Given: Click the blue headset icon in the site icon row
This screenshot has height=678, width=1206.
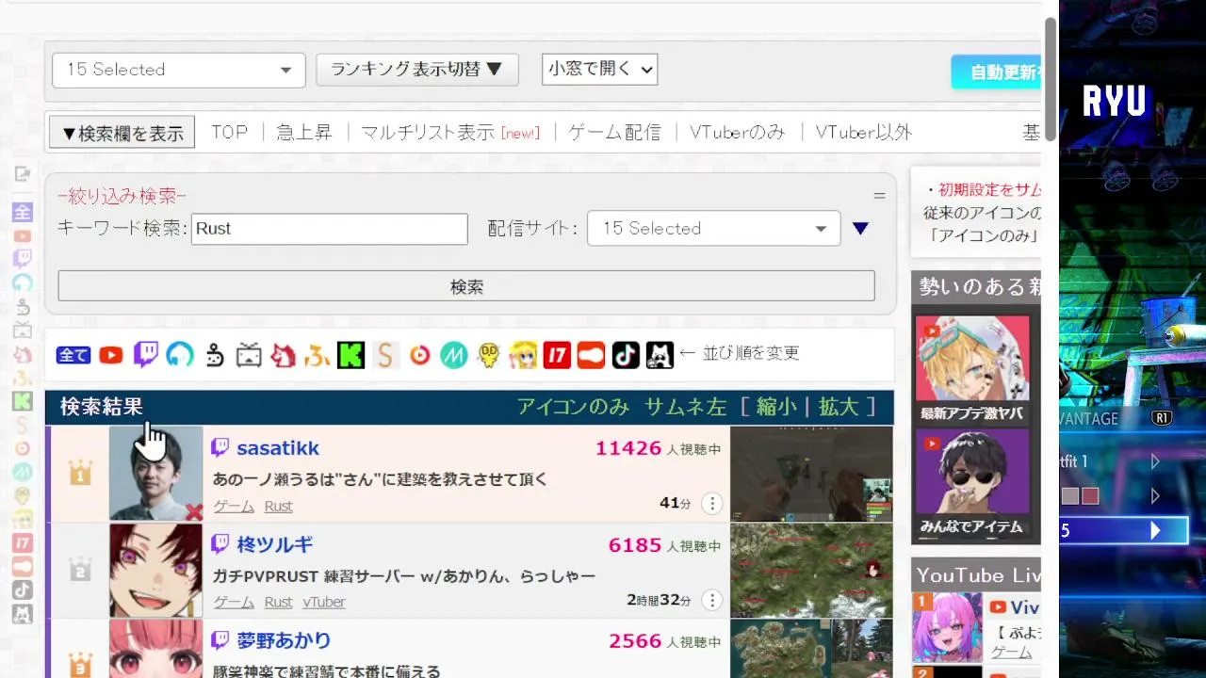Looking at the screenshot, I should tap(180, 355).
